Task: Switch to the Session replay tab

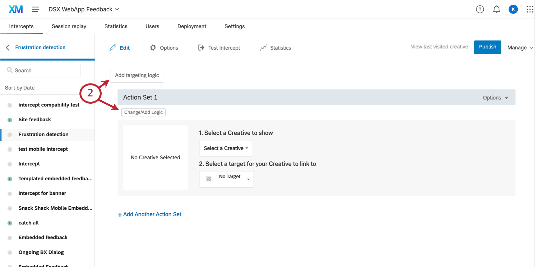Action: pos(69,26)
